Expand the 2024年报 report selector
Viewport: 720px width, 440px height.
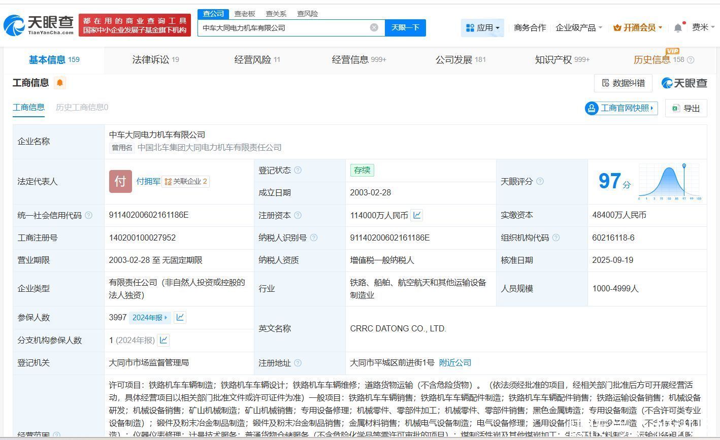(x=150, y=317)
